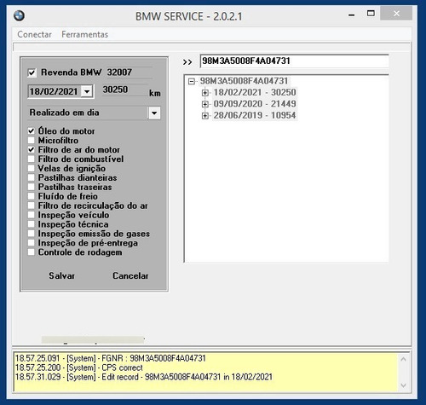Click the log line 'CPS correct'
Image resolution: width=426 pixels, height=405 pixels.
point(79,367)
